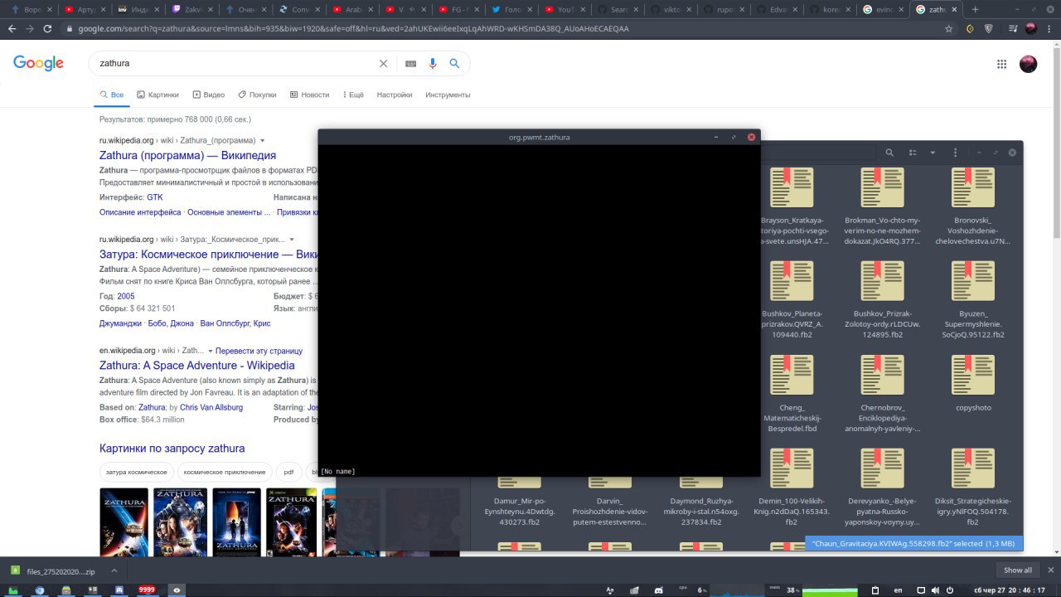This screenshot has height=597, width=1061.
Task: Open Инструменты in Google search
Action: (x=448, y=95)
